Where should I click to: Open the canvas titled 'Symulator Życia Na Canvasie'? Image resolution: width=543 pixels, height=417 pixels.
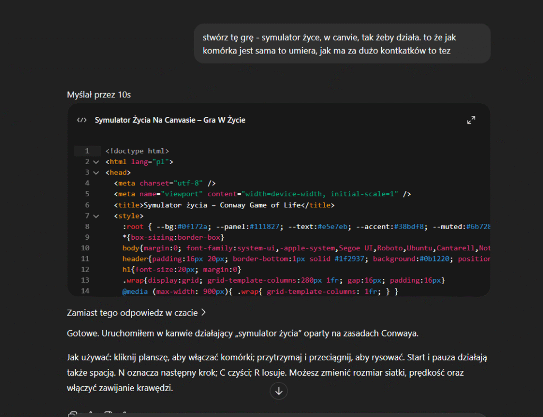170,120
